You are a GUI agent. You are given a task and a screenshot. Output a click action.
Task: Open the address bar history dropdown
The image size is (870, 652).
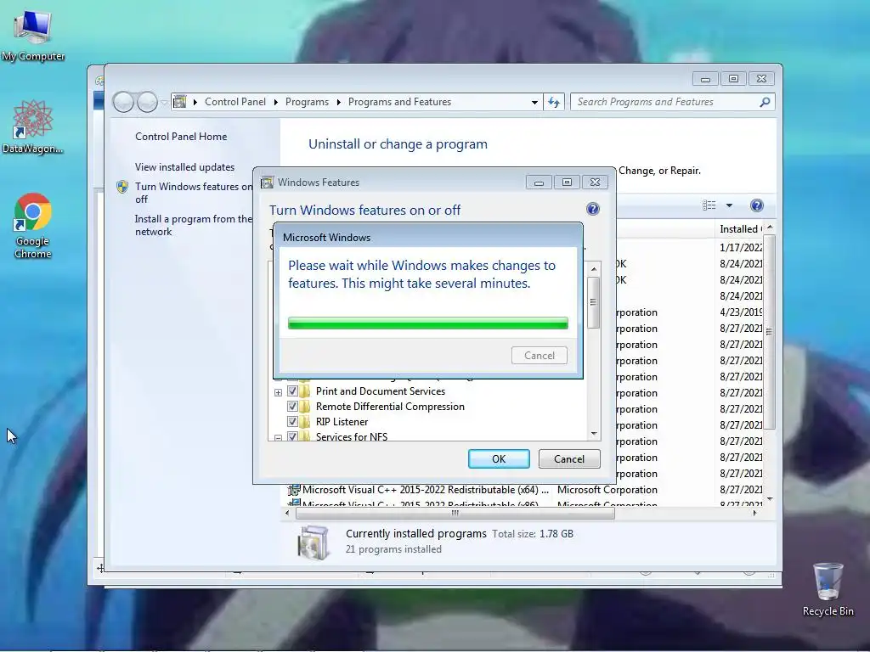point(534,102)
